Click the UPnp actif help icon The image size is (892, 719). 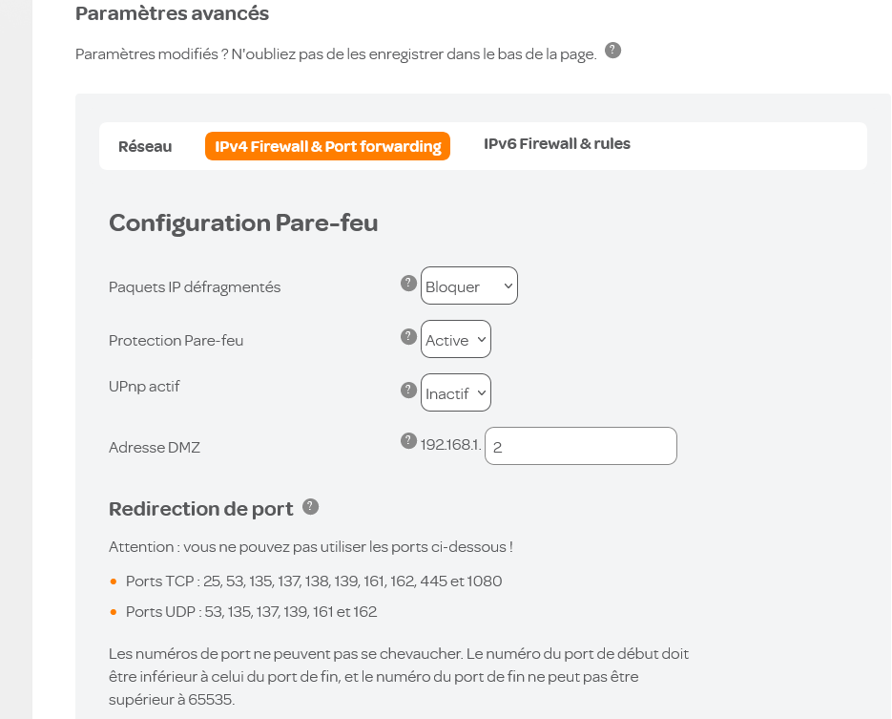click(408, 390)
